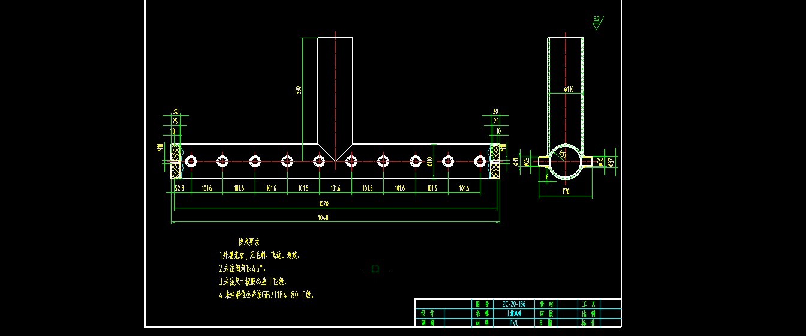Click the 390 vertical dimension text
The width and height of the screenshot is (806, 336).
click(298, 90)
